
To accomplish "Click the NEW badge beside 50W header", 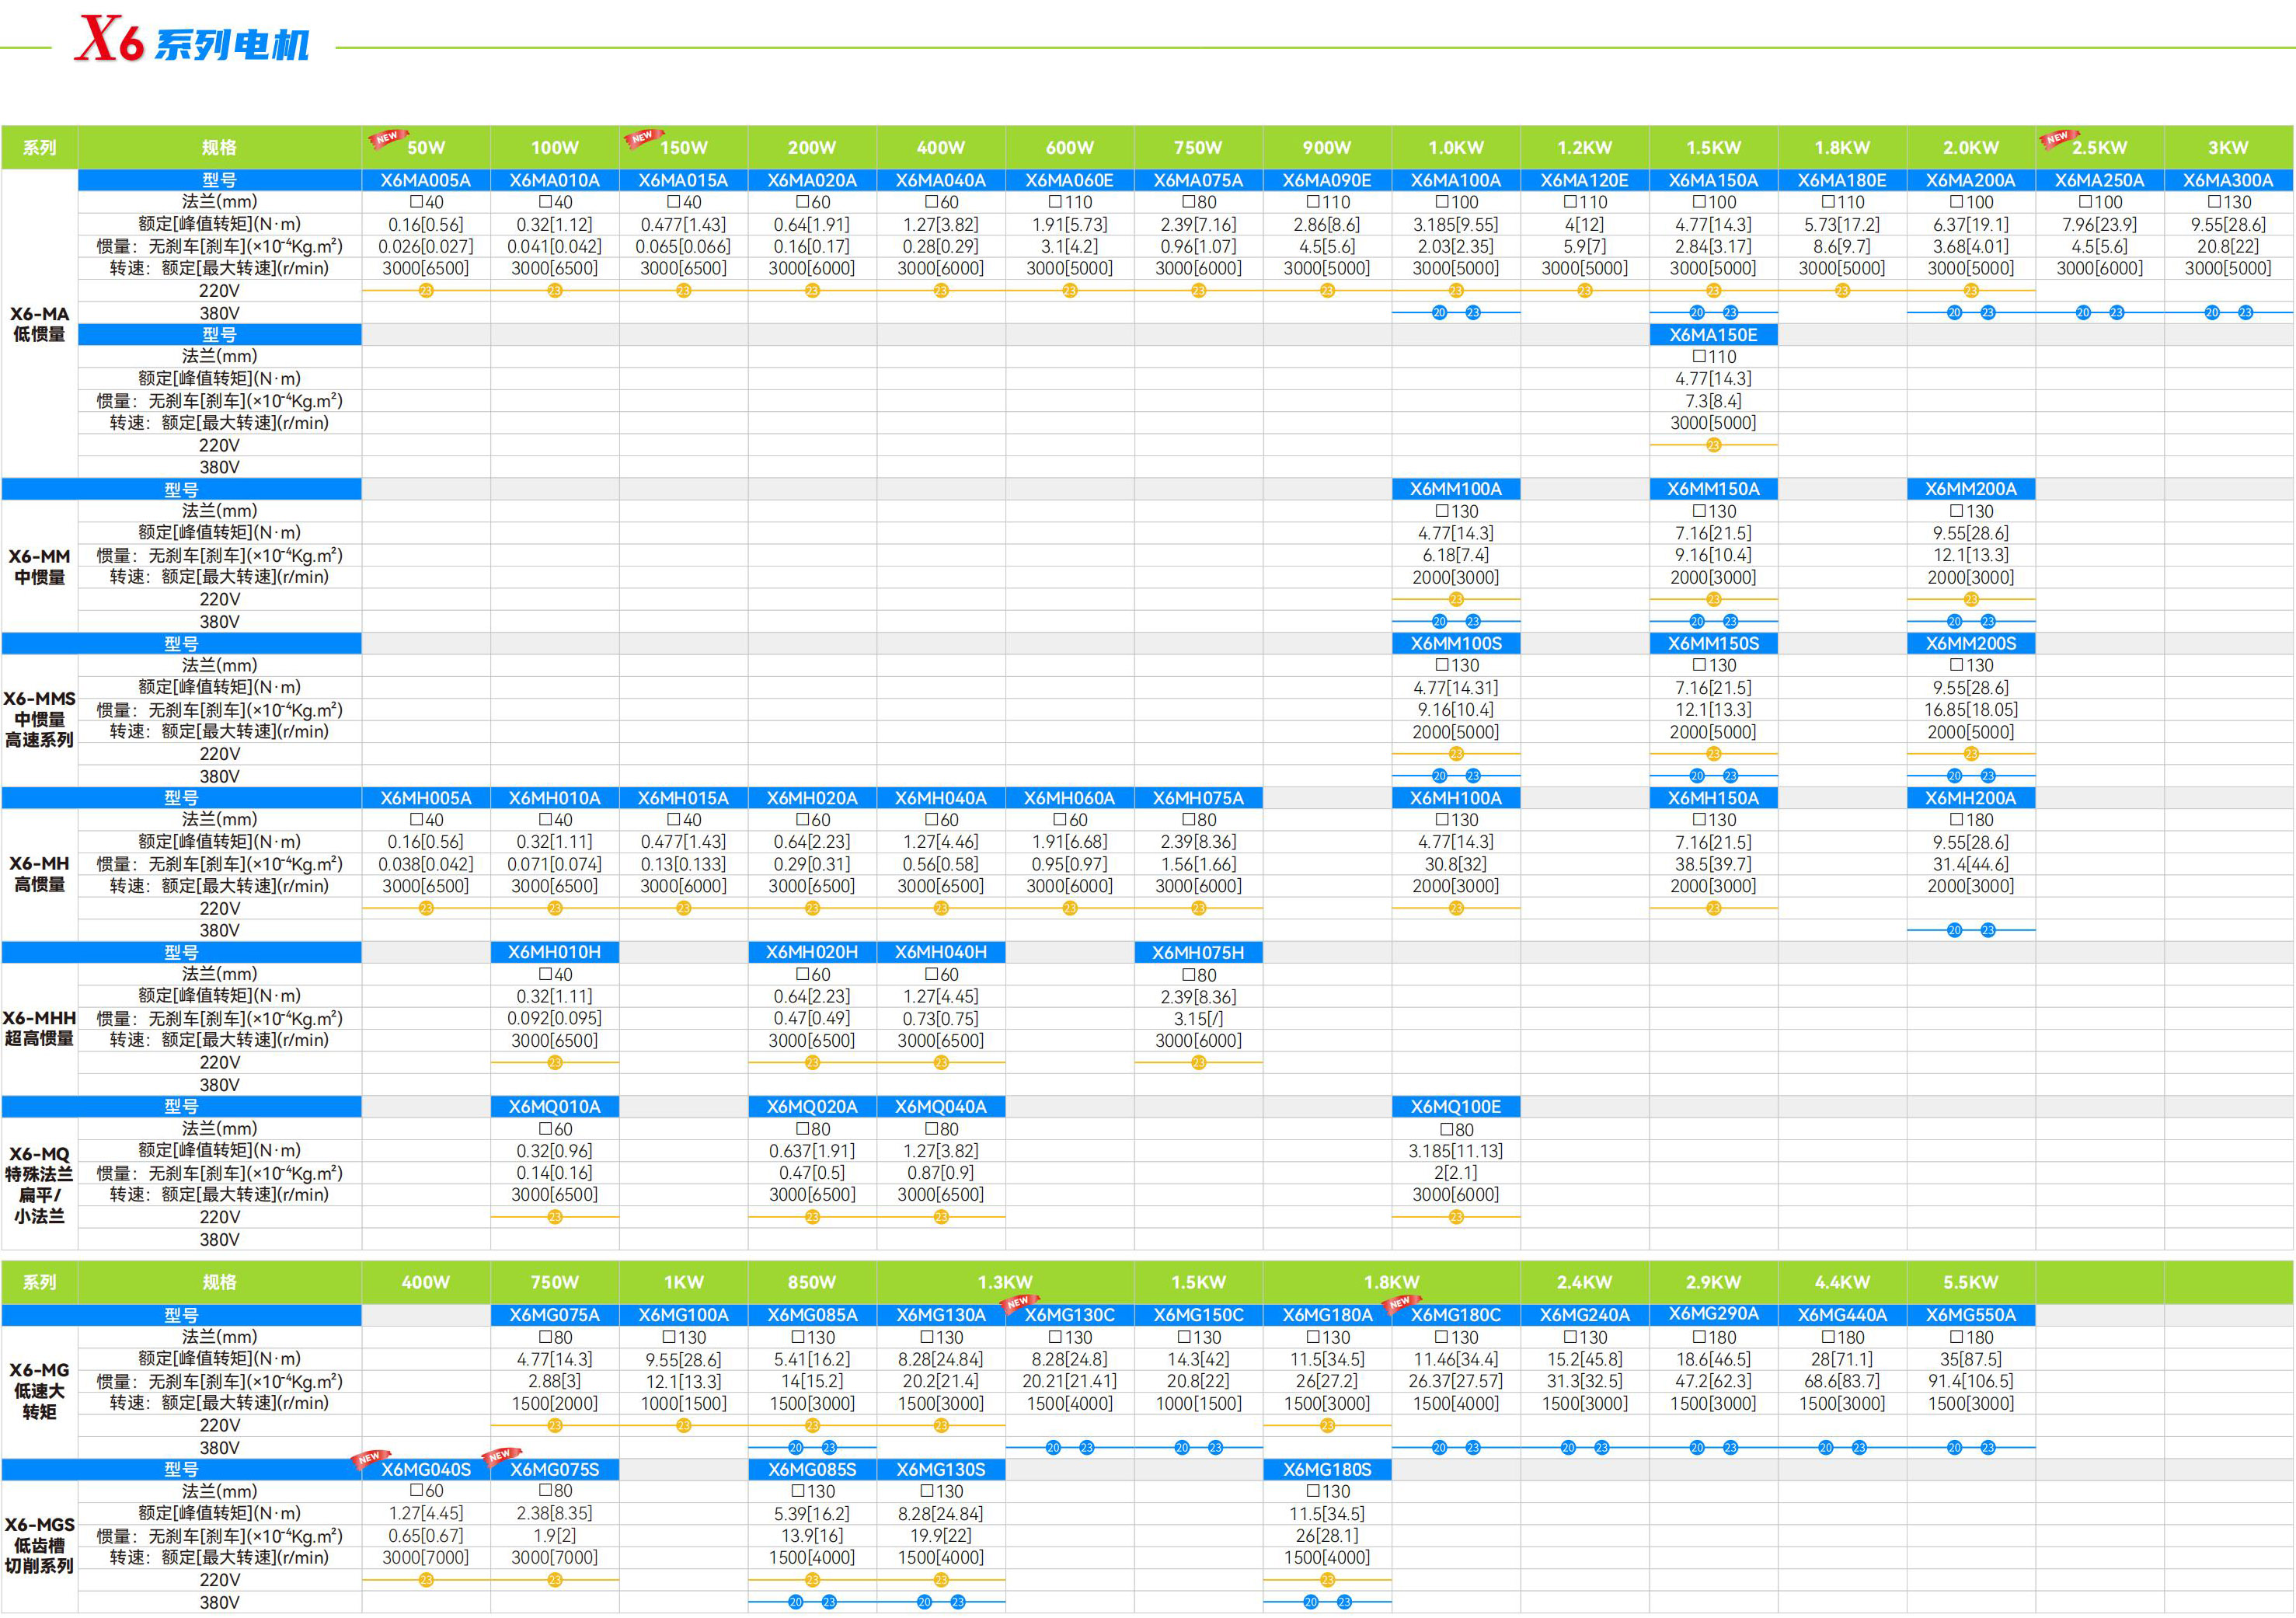I will (x=386, y=138).
